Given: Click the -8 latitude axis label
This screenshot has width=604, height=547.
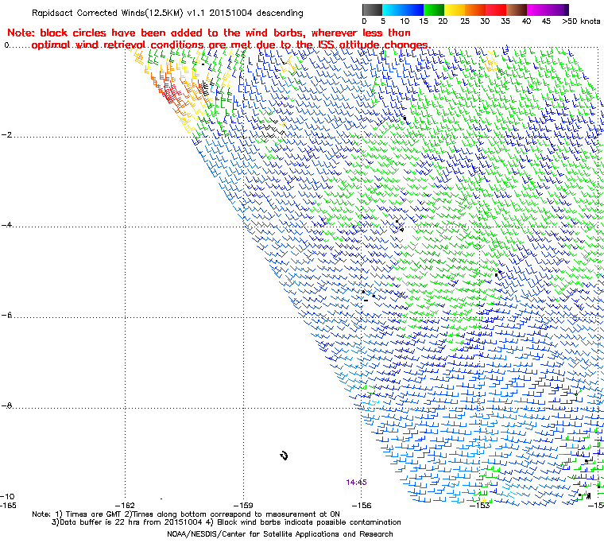Looking at the screenshot, I should coord(6,405).
